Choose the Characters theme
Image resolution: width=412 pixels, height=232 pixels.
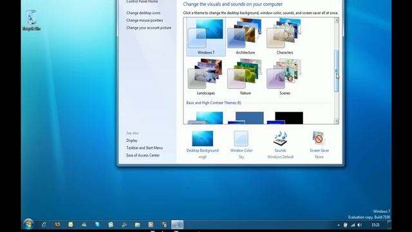[285, 37]
